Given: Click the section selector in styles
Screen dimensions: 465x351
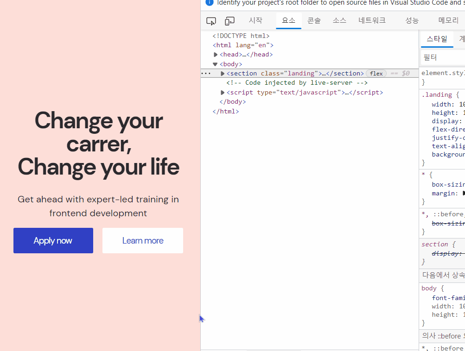Looking at the screenshot, I should pyautogui.click(x=434, y=244).
